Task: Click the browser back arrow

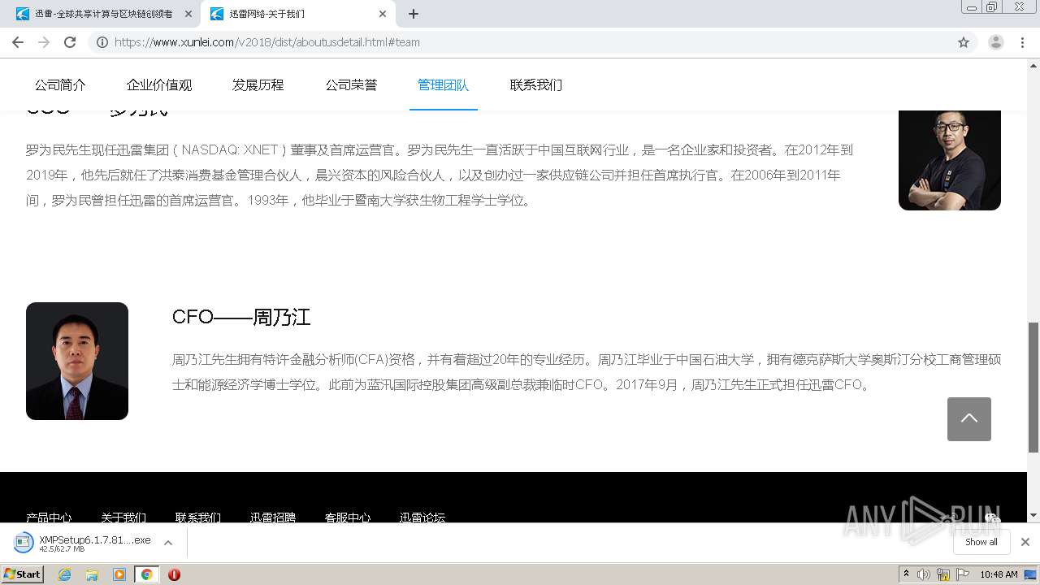Action: (18, 42)
